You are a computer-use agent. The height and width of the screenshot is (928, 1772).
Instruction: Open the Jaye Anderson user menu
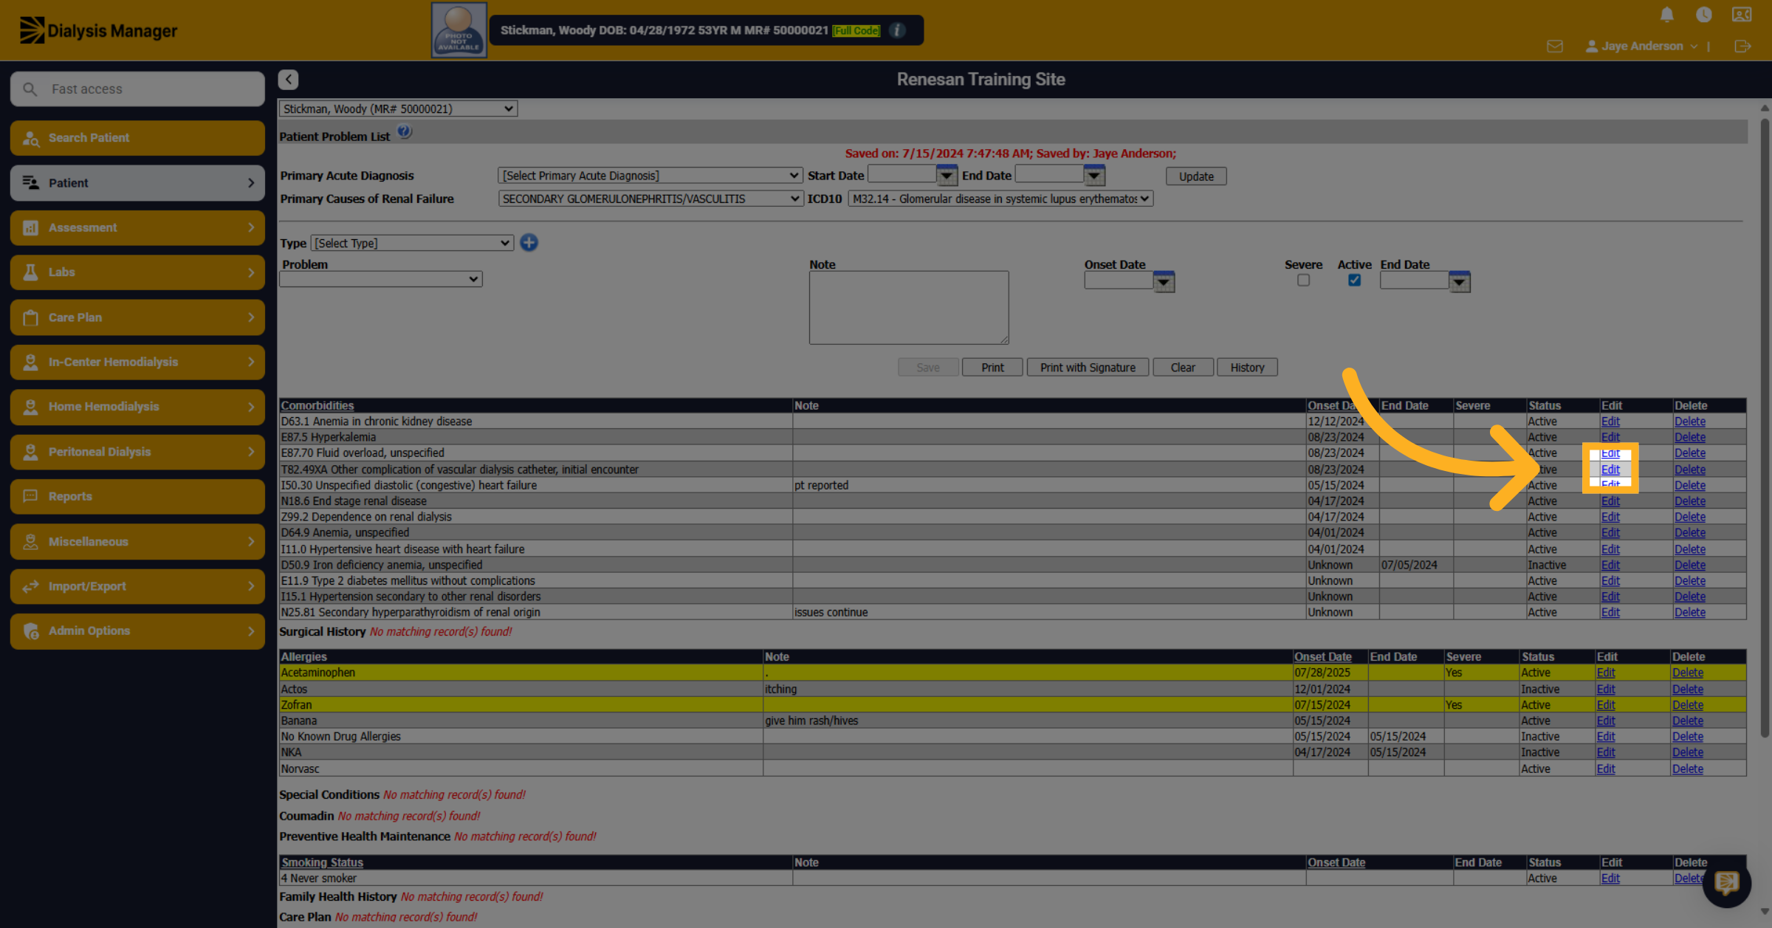(1642, 47)
